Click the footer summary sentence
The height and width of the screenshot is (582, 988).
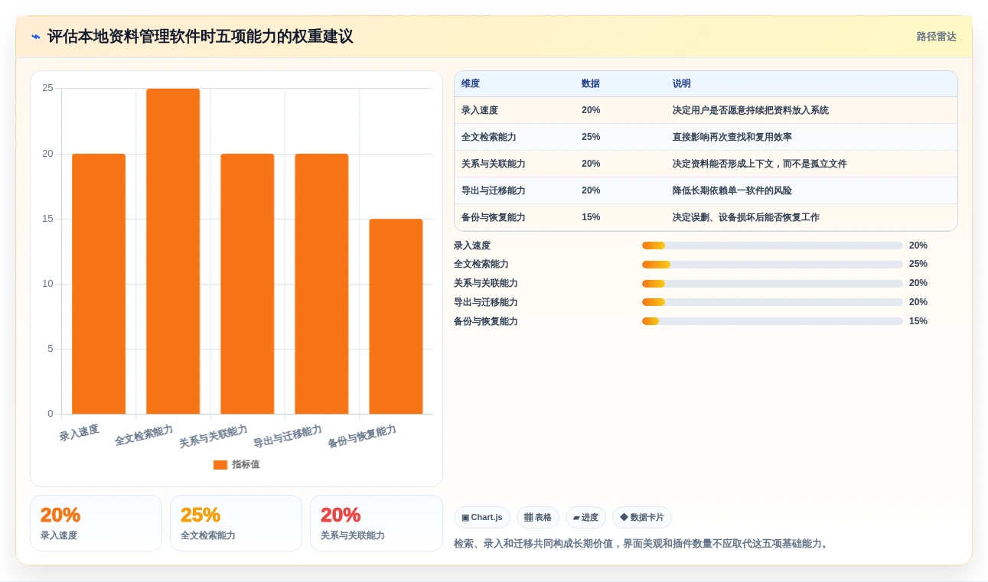(x=642, y=544)
